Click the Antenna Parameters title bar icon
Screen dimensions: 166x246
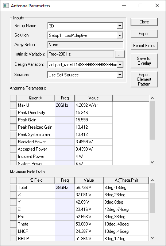pos(6,5)
